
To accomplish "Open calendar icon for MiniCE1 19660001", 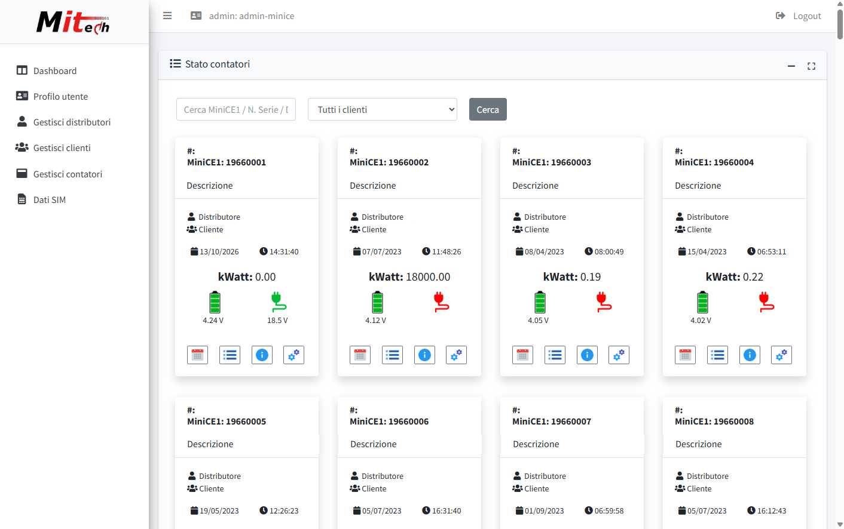I will pyautogui.click(x=197, y=355).
